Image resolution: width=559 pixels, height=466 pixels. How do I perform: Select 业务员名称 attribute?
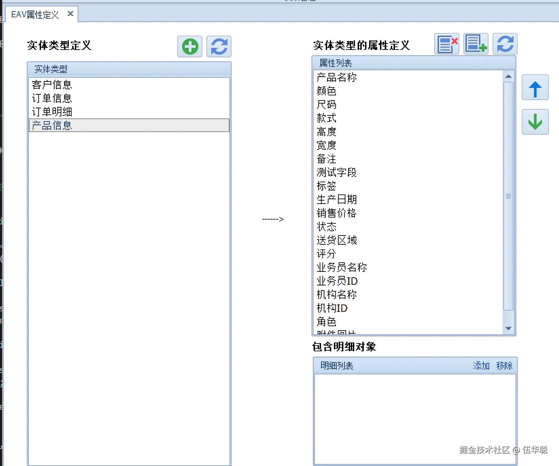click(x=408, y=267)
